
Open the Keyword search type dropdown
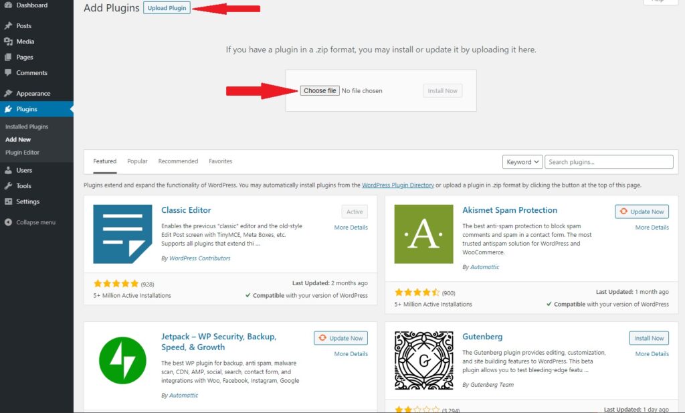pyautogui.click(x=522, y=162)
